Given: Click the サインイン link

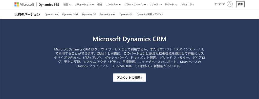Looking at the screenshot, I should (x=220, y=4).
